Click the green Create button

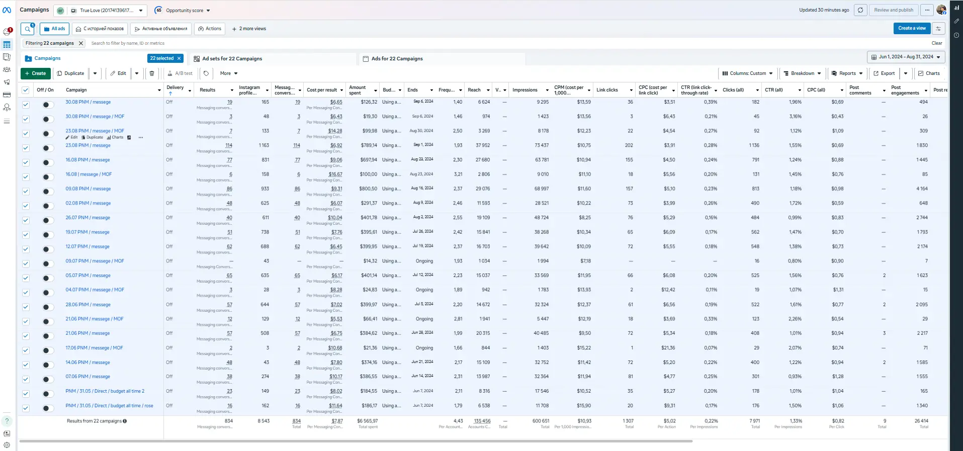click(x=35, y=73)
